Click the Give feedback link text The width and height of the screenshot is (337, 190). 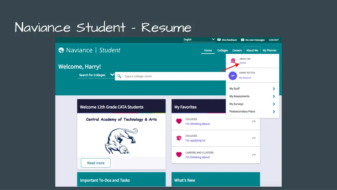(x=229, y=40)
